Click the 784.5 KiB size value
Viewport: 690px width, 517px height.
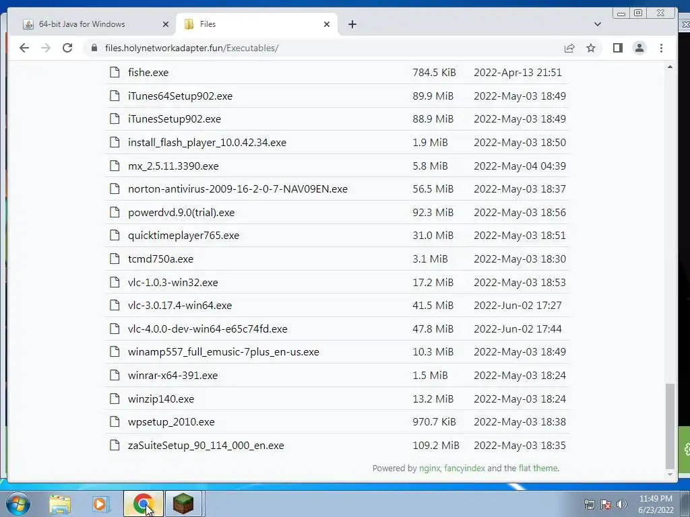point(435,73)
